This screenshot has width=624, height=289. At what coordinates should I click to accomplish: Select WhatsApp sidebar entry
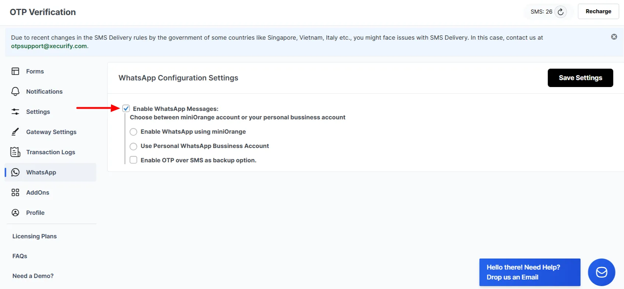[51, 172]
